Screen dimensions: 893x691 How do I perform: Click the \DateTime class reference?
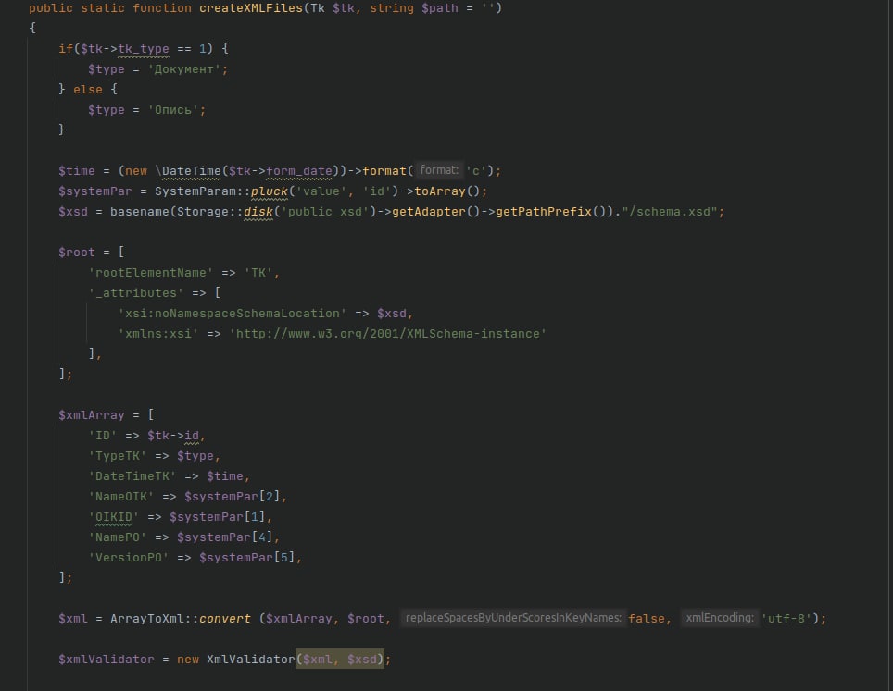pyautogui.click(x=187, y=170)
